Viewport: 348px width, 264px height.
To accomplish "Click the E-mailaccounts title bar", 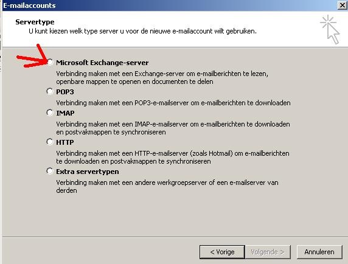I will pyautogui.click(x=169, y=5).
